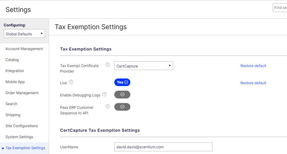Go to the Catalog settings
The height and width of the screenshot is (154, 287).
(12, 60)
